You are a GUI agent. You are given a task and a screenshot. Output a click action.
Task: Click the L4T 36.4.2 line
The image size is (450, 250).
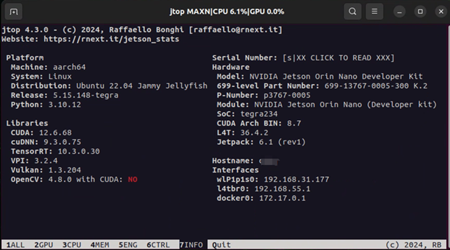pos(242,133)
